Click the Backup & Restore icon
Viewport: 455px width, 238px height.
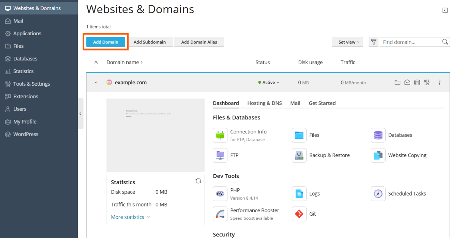click(x=299, y=155)
